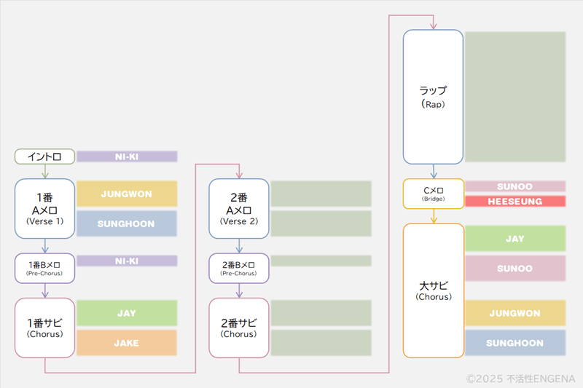Image resolution: width=583 pixels, height=388 pixels.
Task: Pick the NI-KI label next to 1番Bメロ
Action: coord(127,261)
